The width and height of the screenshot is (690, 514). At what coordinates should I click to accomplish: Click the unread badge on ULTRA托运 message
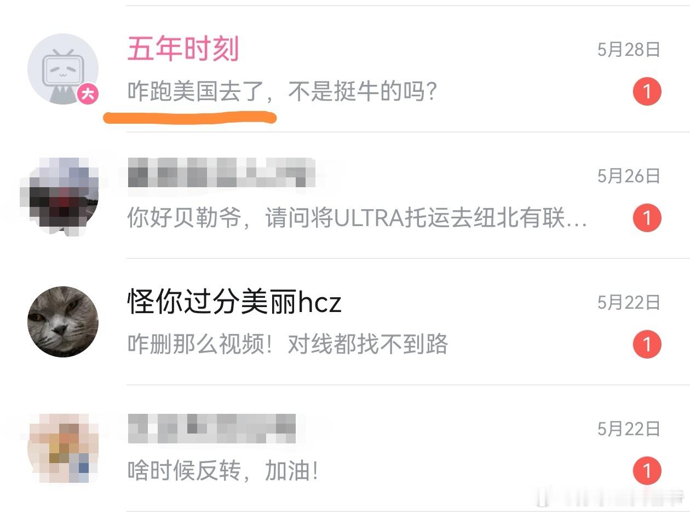[647, 218]
